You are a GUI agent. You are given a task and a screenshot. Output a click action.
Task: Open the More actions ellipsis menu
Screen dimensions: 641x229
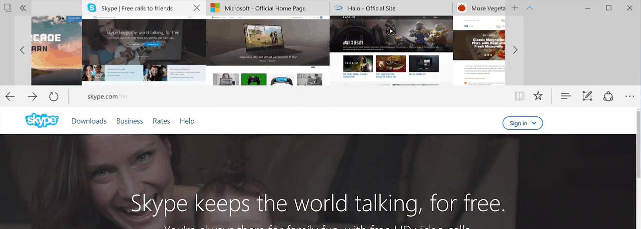click(x=630, y=96)
